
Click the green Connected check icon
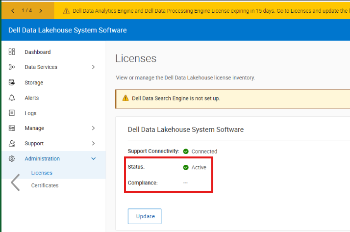tap(186, 152)
